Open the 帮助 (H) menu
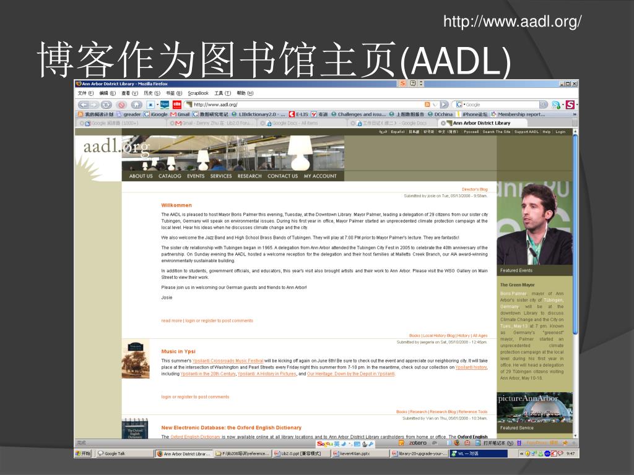The height and width of the screenshot is (475, 634). point(245,93)
